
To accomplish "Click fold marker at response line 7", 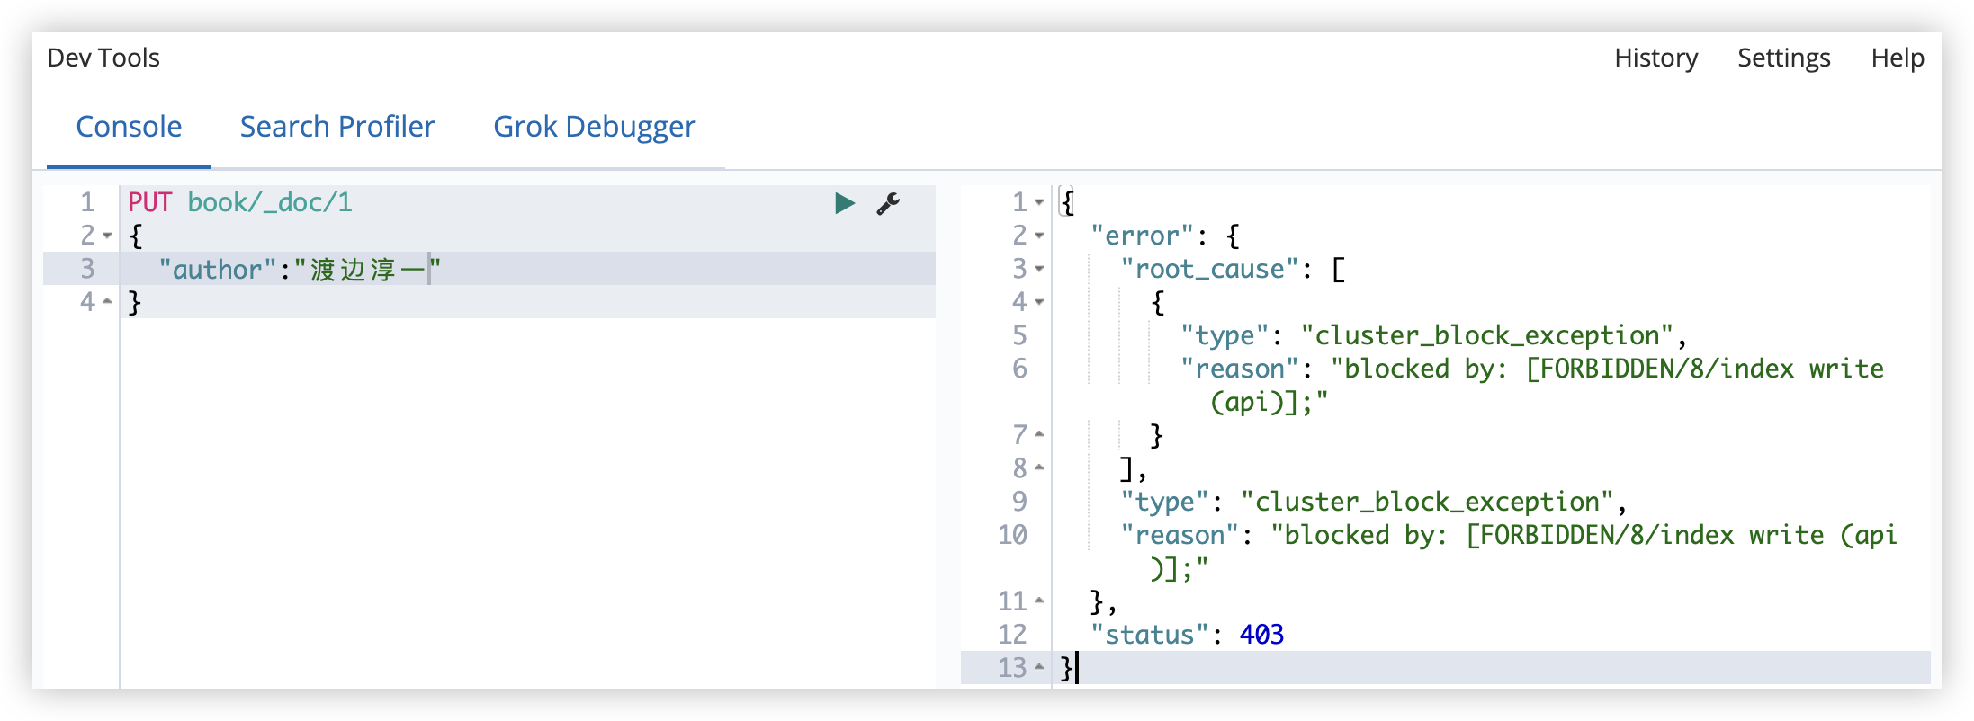I will click(1039, 434).
